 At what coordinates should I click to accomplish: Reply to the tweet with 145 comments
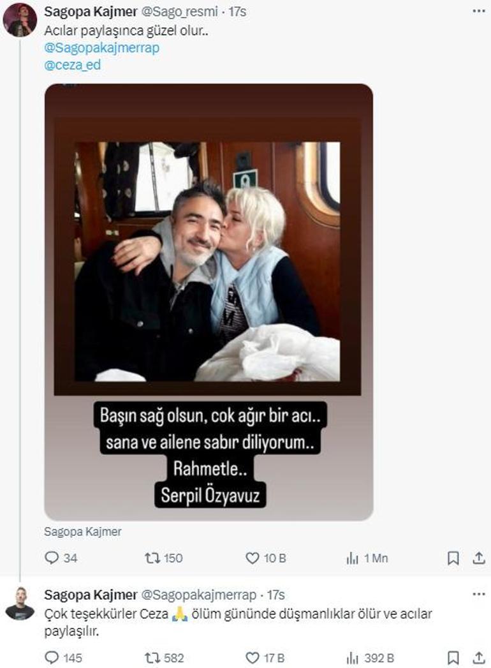coord(52,658)
